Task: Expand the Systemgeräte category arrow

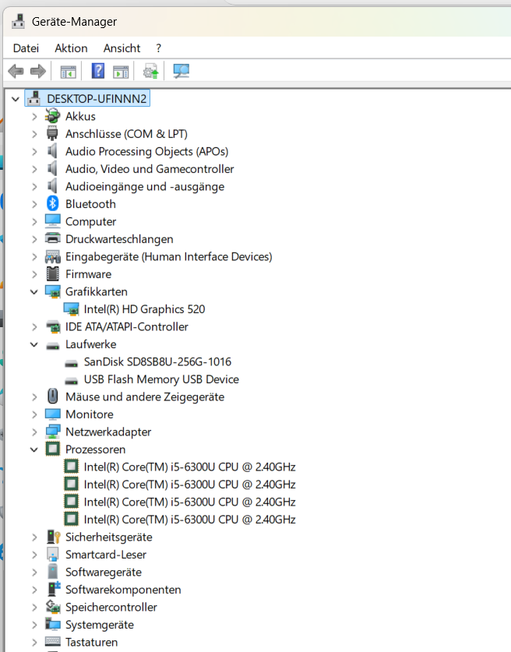Action: click(x=34, y=625)
